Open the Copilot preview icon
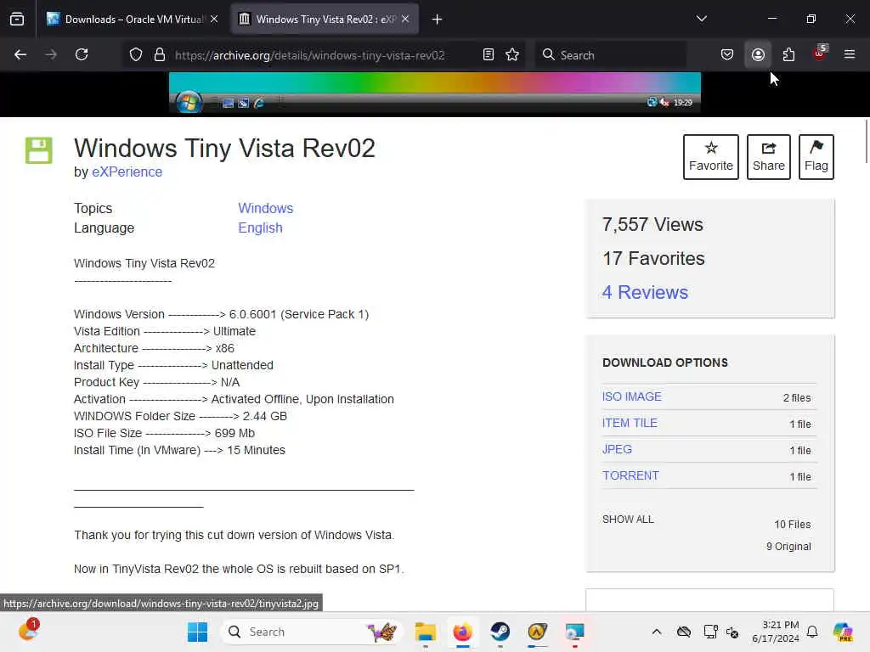870x652 pixels. (x=843, y=632)
